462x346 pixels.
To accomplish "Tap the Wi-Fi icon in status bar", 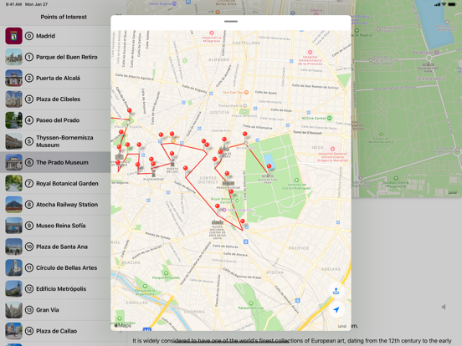I will tap(444, 4).
